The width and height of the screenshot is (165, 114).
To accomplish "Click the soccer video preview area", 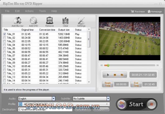I will 130,39.
